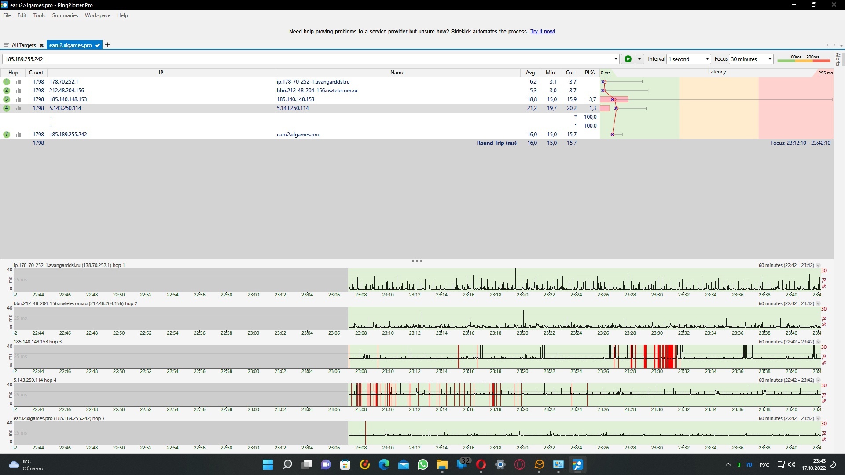The width and height of the screenshot is (845, 475).
Task: Toggle the graph icon for hop 4
Action: pos(18,108)
